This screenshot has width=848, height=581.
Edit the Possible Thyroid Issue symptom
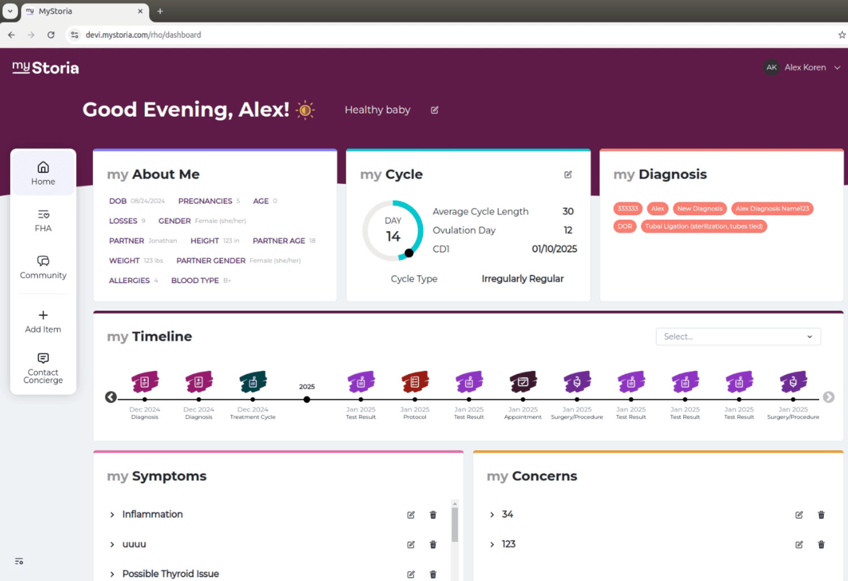pos(411,574)
